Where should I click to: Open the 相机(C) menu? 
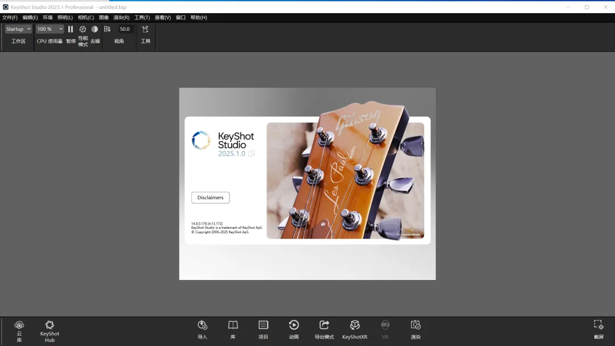(x=86, y=18)
